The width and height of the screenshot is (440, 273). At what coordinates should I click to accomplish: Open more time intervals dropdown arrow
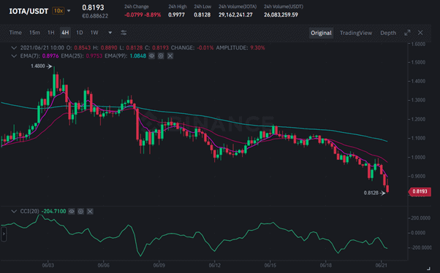click(110, 33)
